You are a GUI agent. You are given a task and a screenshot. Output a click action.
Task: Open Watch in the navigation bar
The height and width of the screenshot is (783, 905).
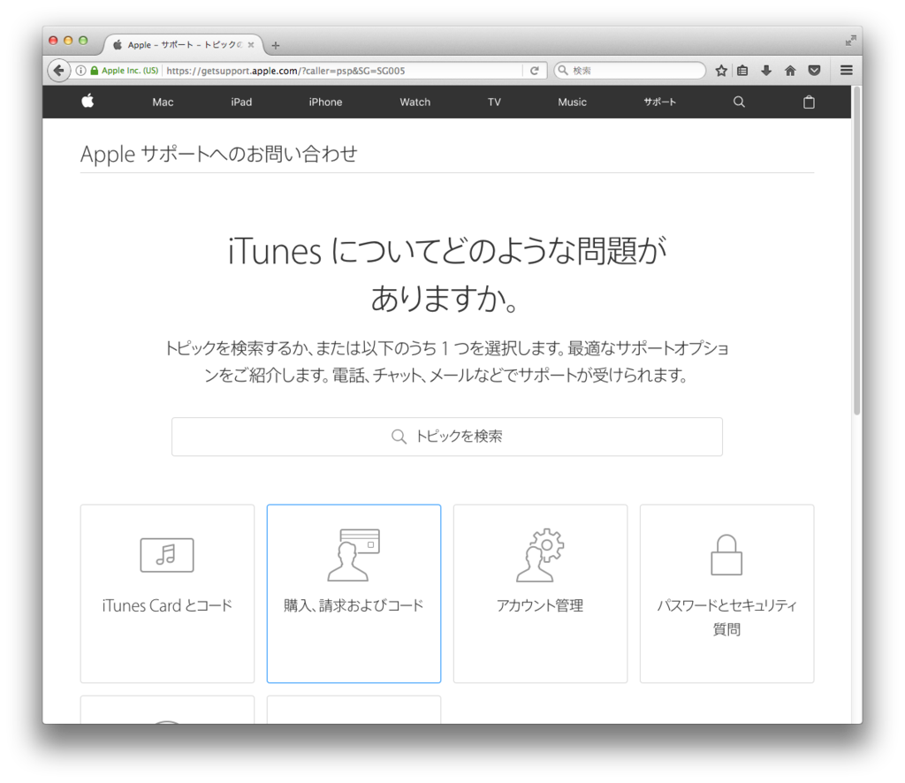415,103
